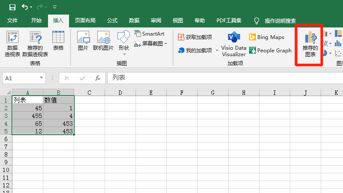Insert a scatter chart
343x193 pixels.
click(x=339, y=53)
